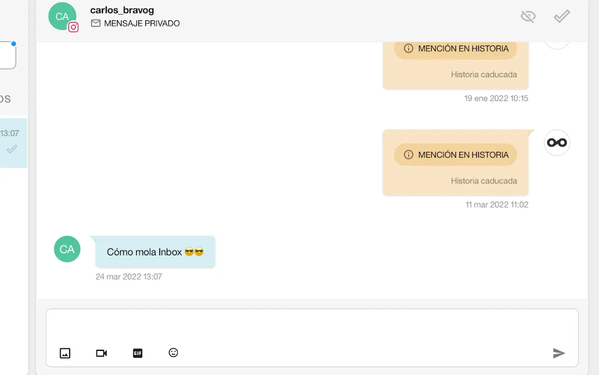The width and height of the screenshot is (599, 375).
Task: Click the Instagram badge on header avatar
Action: tap(73, 27)
